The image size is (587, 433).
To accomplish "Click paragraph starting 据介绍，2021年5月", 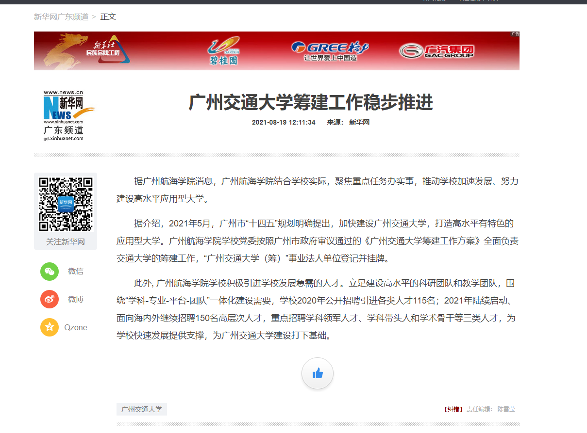I will click(x=318, y=241).
